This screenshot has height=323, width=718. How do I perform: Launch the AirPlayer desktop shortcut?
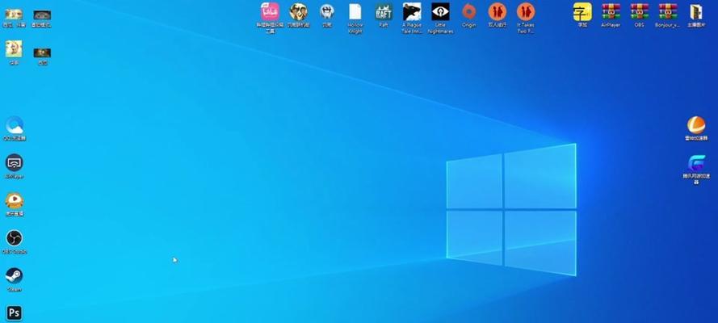[x=15, y=163]
